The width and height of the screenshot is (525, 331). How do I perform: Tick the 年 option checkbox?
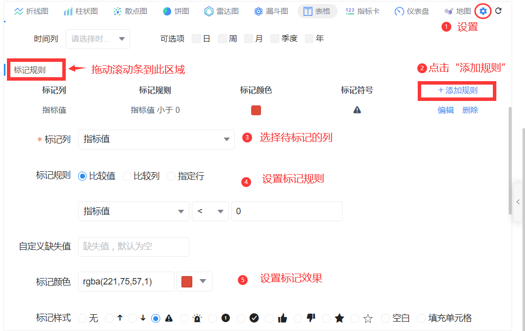(x=309, y=39)
